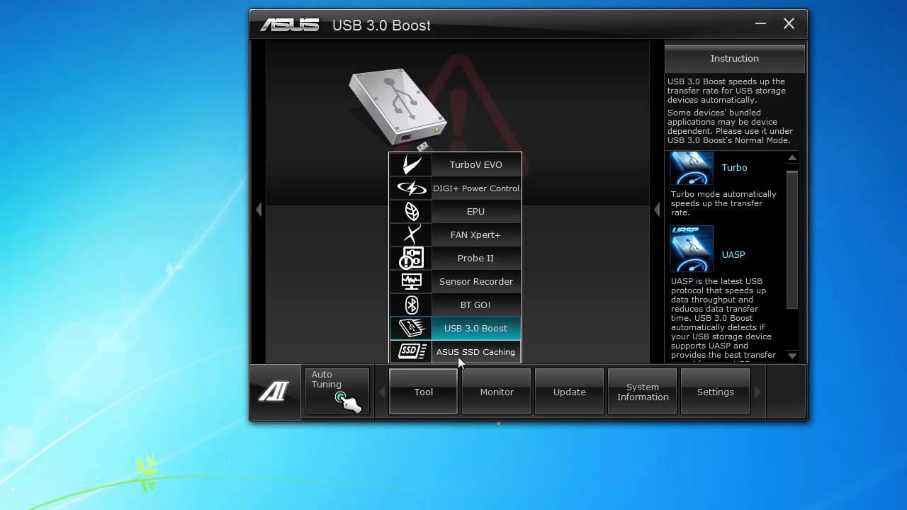Click the UASP heading text

(x=733, y=254)
